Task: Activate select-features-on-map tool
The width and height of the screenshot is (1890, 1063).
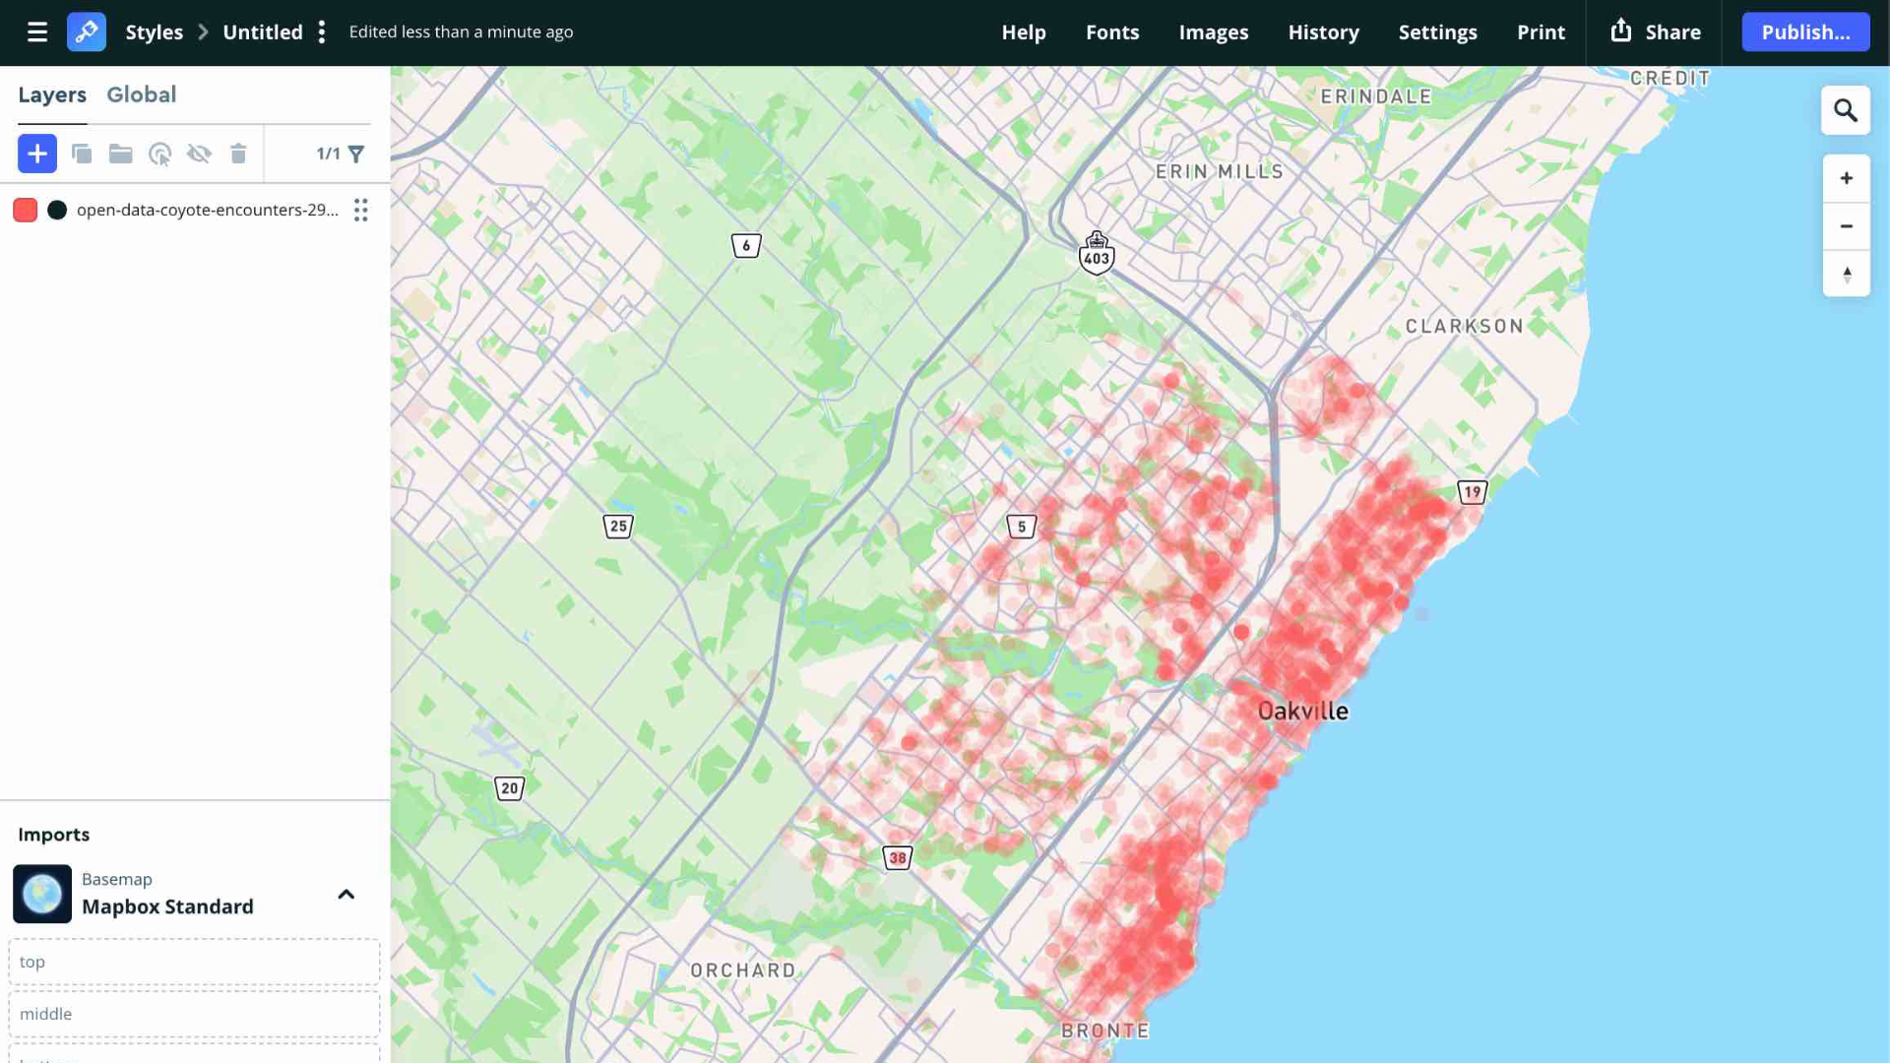Action: click(x=159, y=154)
